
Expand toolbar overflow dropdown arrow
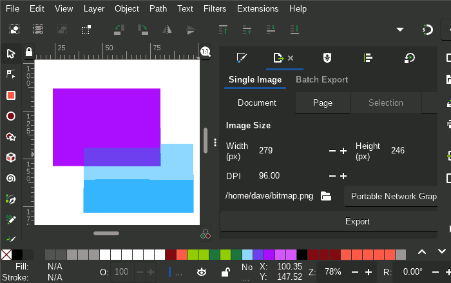point(400,30)
